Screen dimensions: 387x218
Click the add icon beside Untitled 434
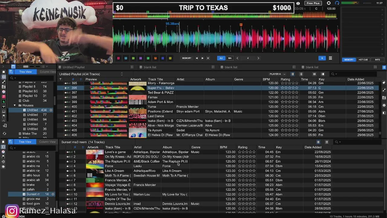click(x=51, y=110)
